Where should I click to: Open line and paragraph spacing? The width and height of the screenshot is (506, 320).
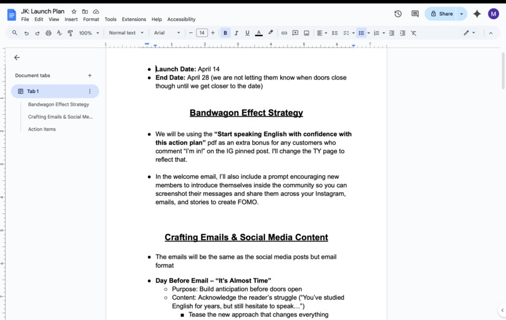pos(335,33)
